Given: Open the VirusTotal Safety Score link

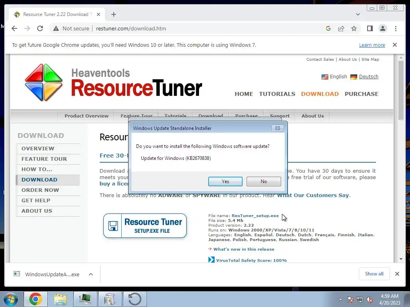Looking at the screenshot, I should (251, 260).
